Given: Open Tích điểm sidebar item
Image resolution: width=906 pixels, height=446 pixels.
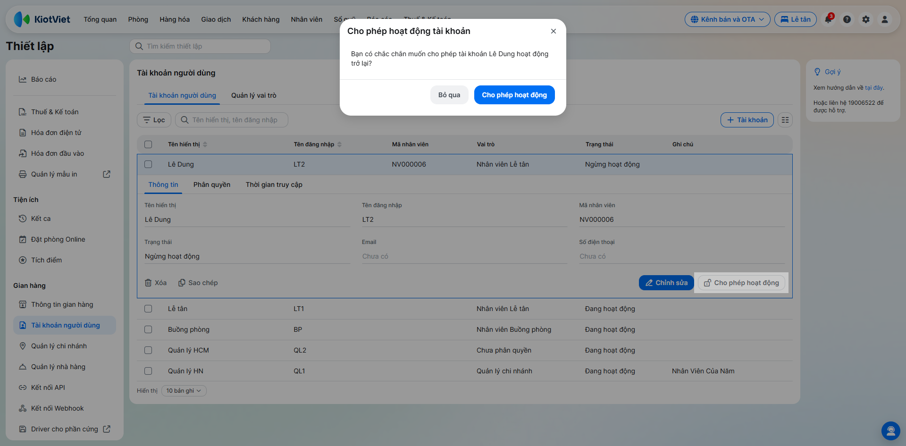Looking at the screenshot, I should (x=65, y=260).
